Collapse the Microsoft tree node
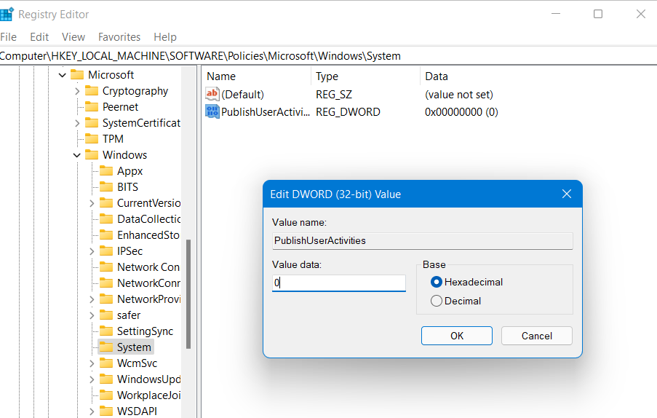 coord(63,75)
